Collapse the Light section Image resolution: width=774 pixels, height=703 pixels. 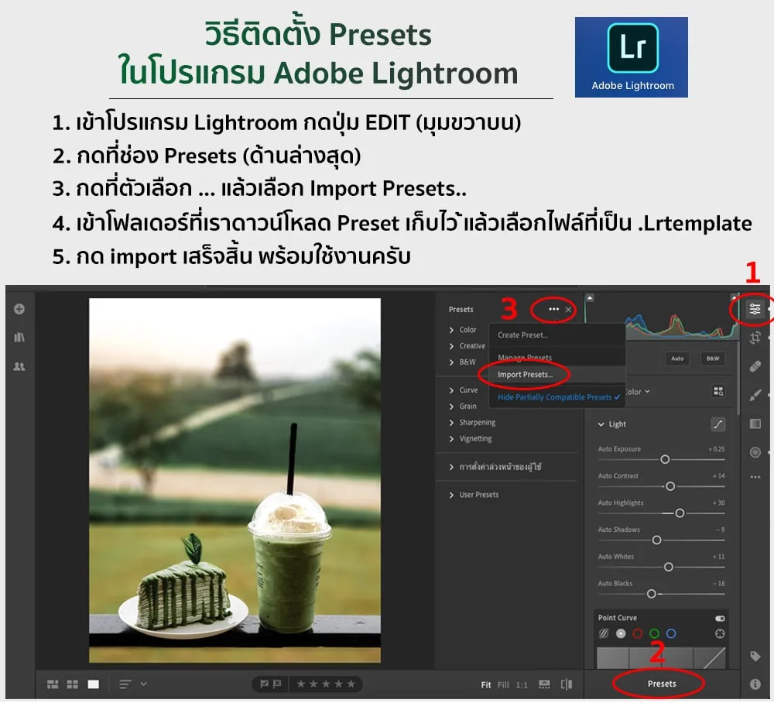[601, 424]
